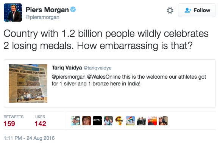Viewport: 220px width, 147px height.
Task: View the 159 retweets count
Action: pos(9,124)
